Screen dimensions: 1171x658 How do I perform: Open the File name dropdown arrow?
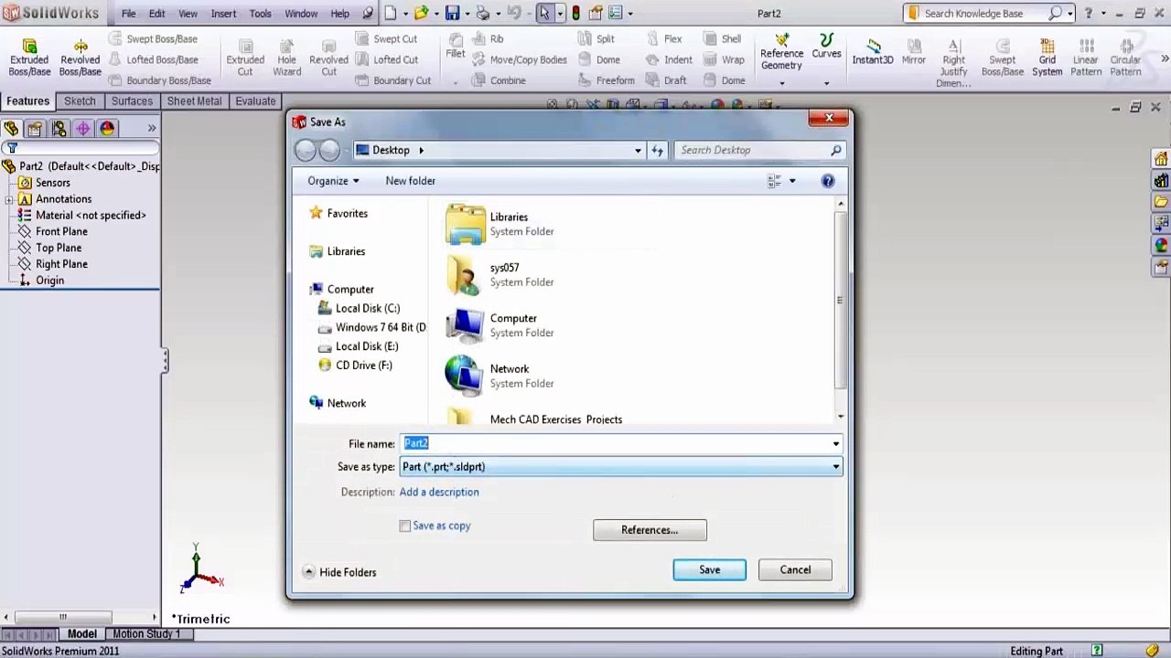[835, 444]
